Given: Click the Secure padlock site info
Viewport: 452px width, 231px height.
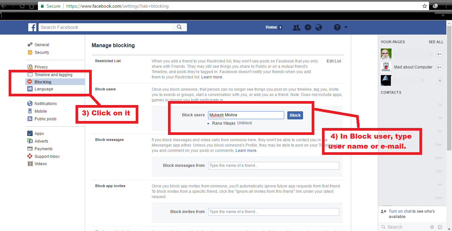Looking at the screenshot, I should coord(50,6).
